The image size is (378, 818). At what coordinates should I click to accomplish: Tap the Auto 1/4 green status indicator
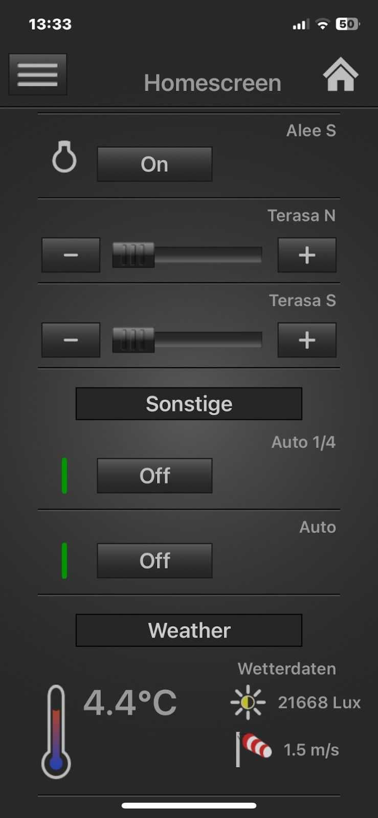pyautogui.click(x=64, y=475)
